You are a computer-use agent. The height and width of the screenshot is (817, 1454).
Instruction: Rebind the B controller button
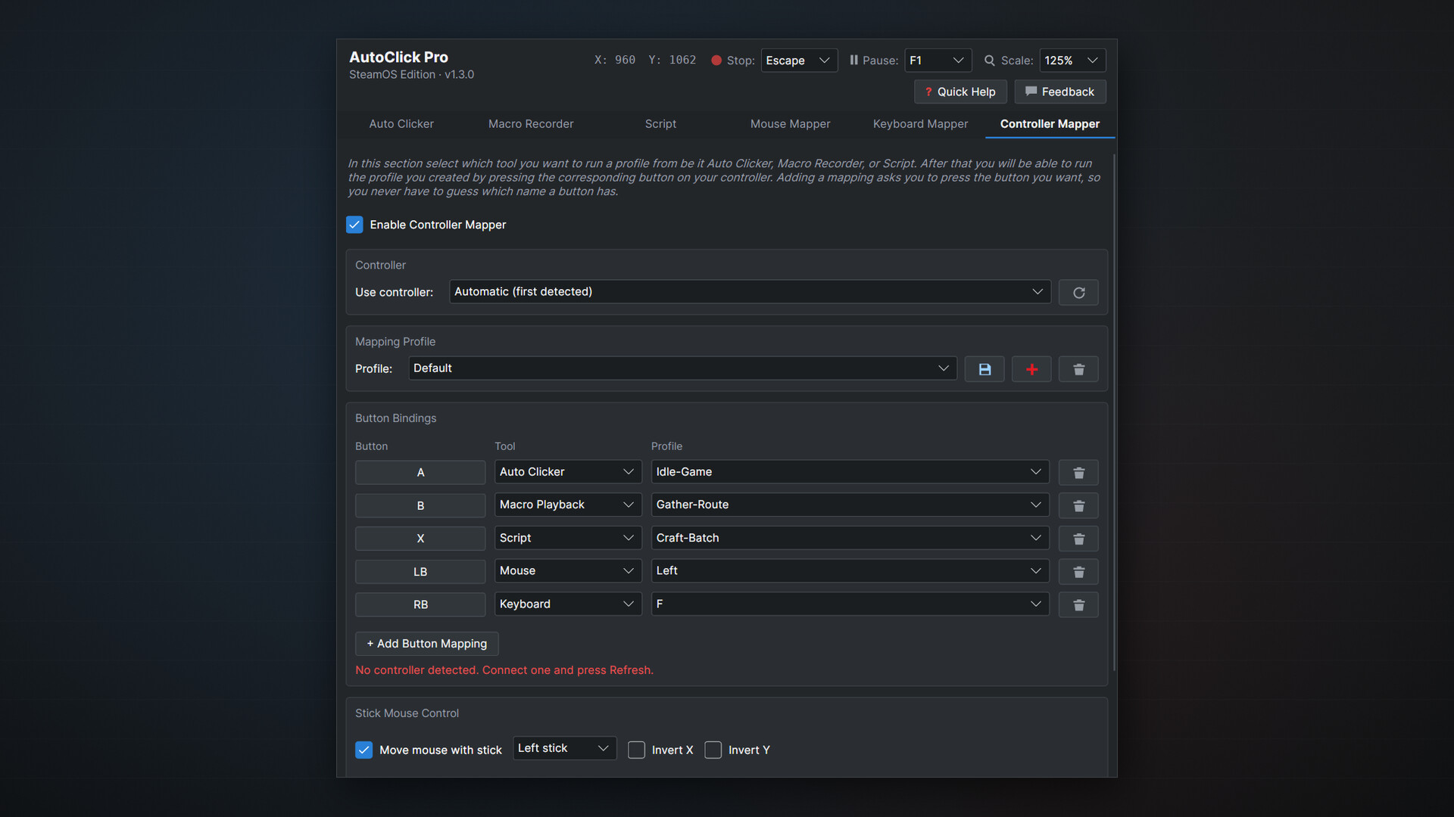point(420,506)
